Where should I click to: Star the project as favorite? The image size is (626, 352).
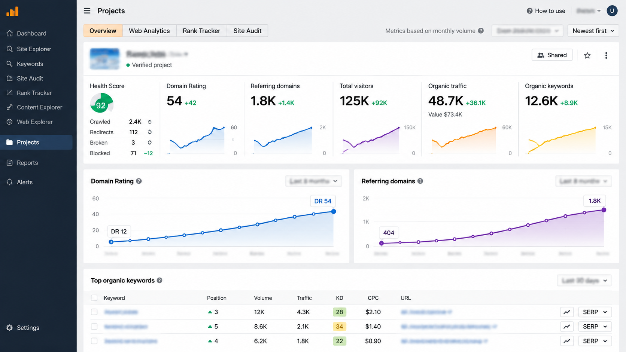587,55
